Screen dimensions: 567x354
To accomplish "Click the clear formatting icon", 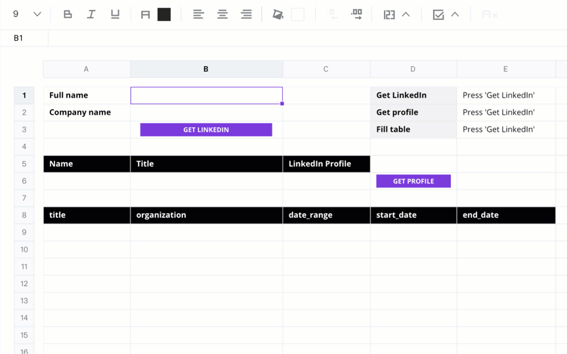I will [490, 15].
